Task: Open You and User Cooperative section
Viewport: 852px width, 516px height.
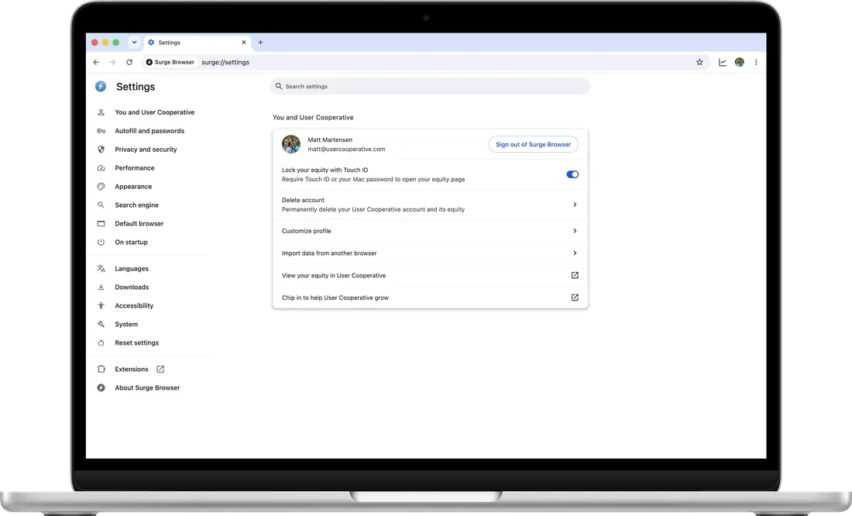Action: (x=154, y=112)
